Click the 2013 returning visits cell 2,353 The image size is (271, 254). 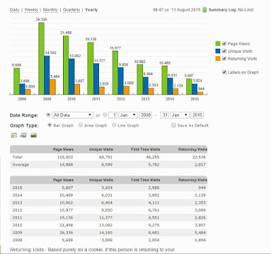(x=200, y=203)
